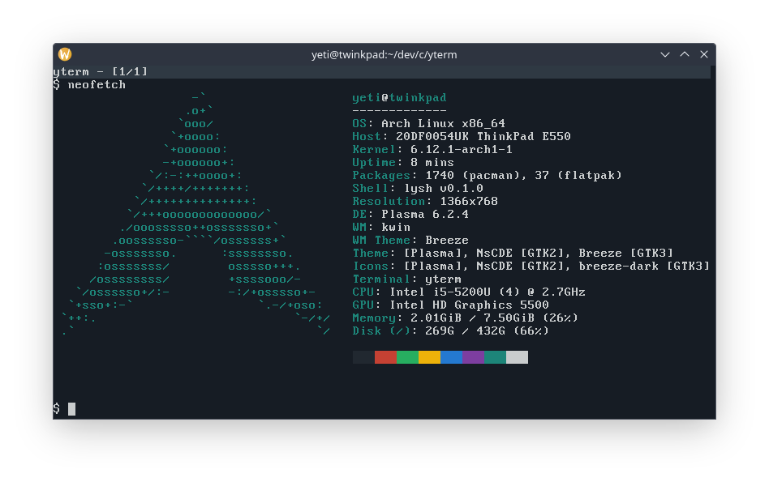Click the 'Shell: lysh v0.1.0' line
The height and width of the screenshot is (482, 769).
(x=418, y=188)
